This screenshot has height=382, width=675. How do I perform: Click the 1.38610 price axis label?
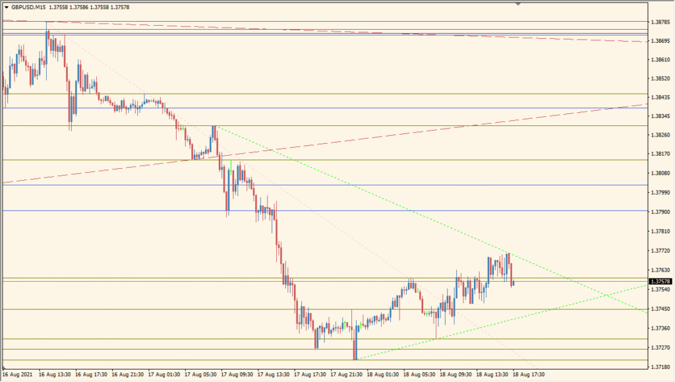point(660,60)
